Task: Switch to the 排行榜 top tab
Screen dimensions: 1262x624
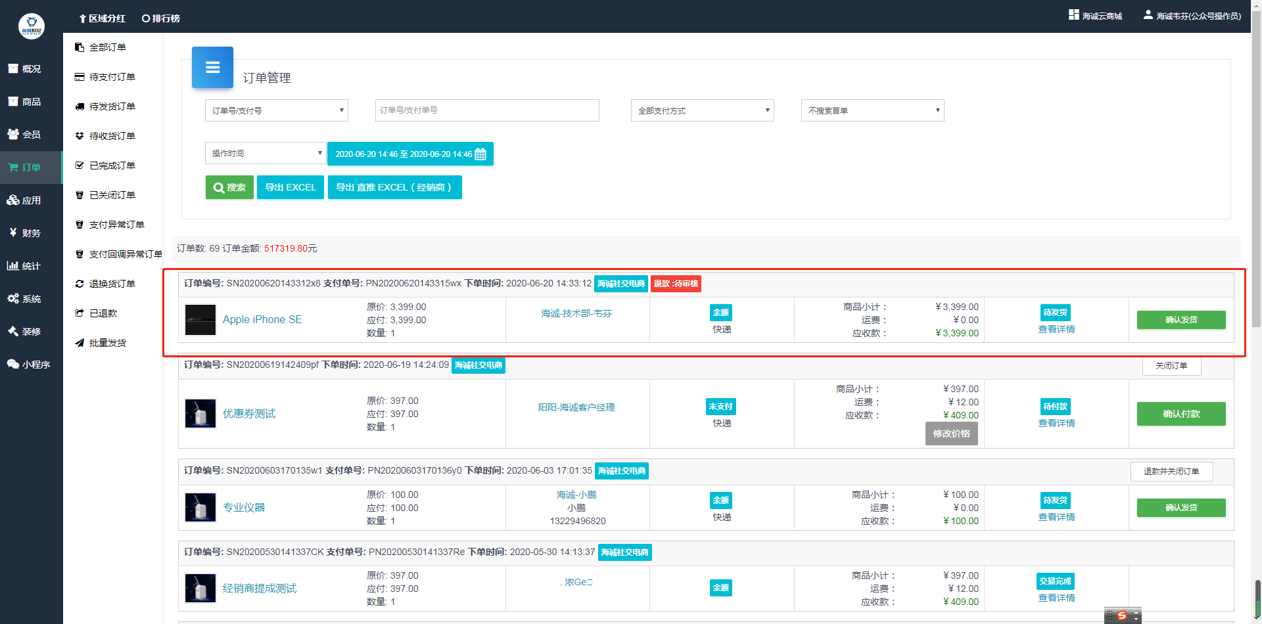Action: click(x=161, y=18)
